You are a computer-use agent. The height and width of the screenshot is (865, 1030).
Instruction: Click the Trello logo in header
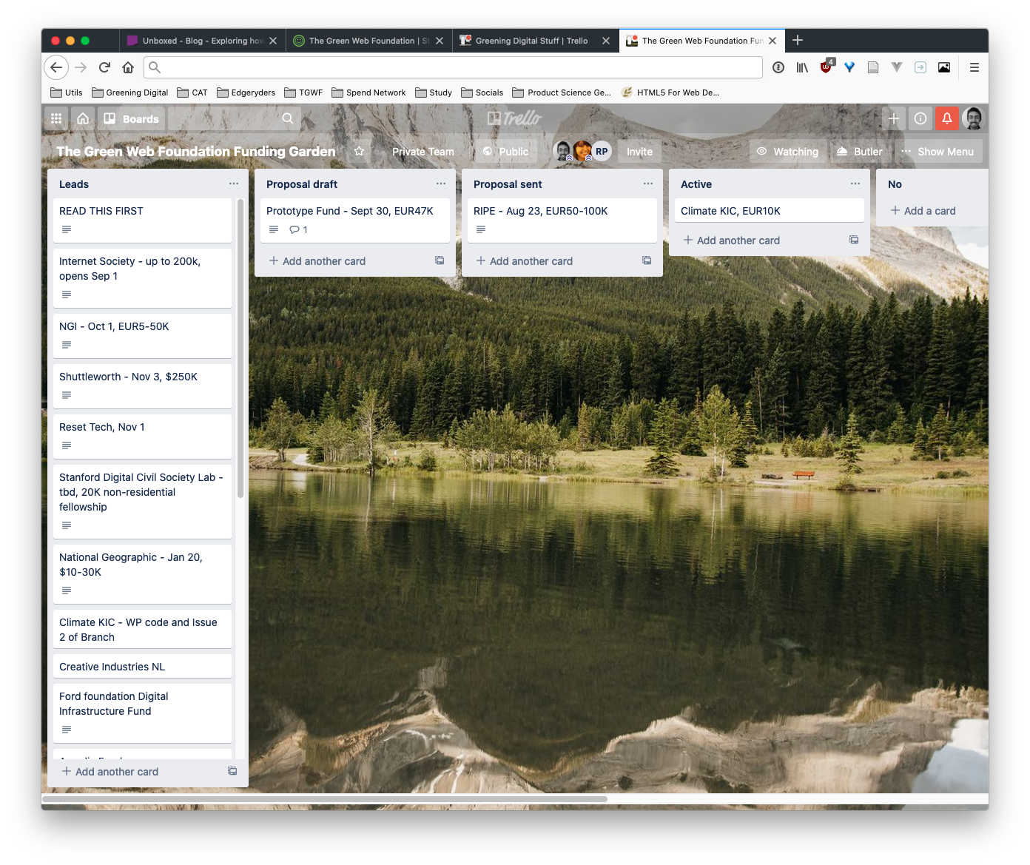coord(515,118)
